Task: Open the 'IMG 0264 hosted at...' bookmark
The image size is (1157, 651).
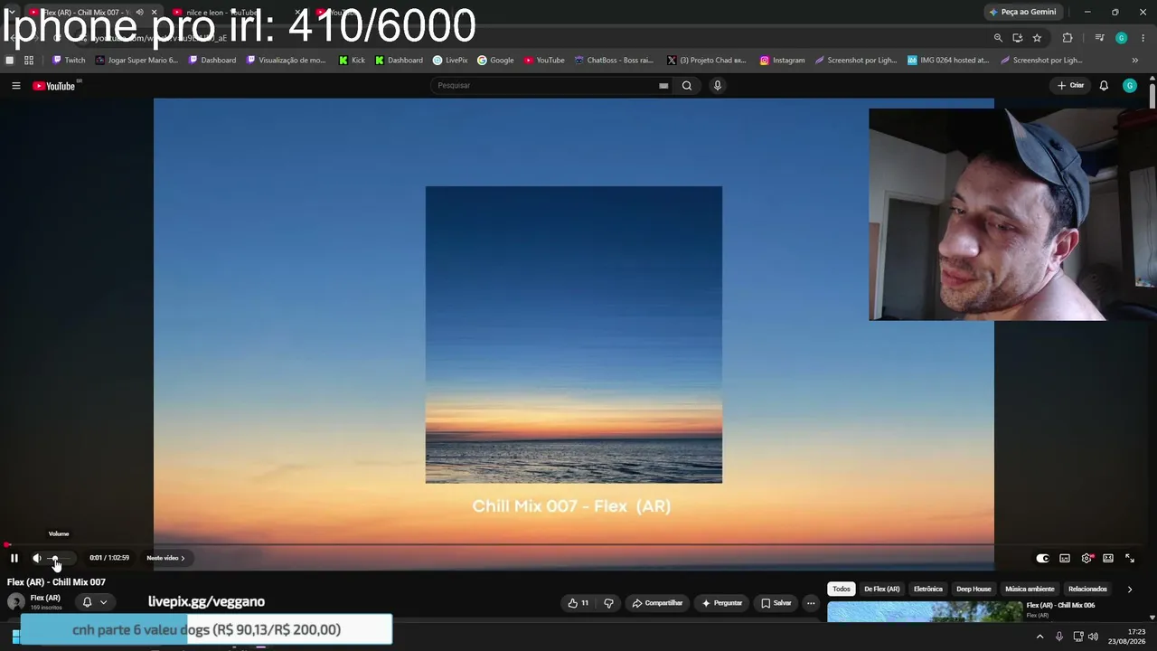Action: [948, 61]
